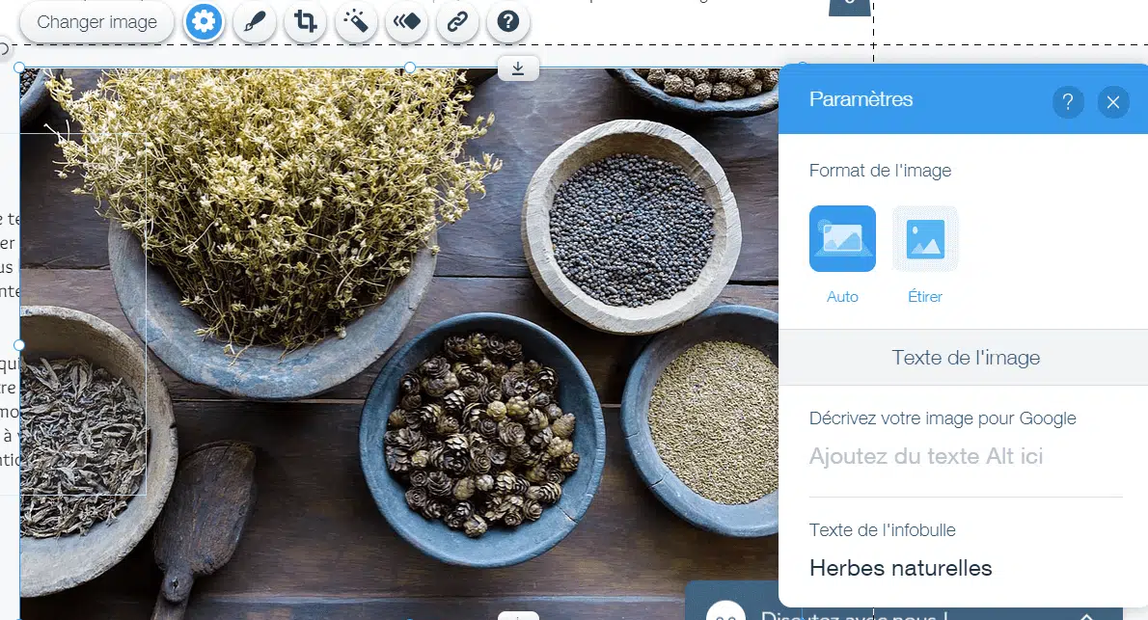Add a link with the chain icon

457,22
